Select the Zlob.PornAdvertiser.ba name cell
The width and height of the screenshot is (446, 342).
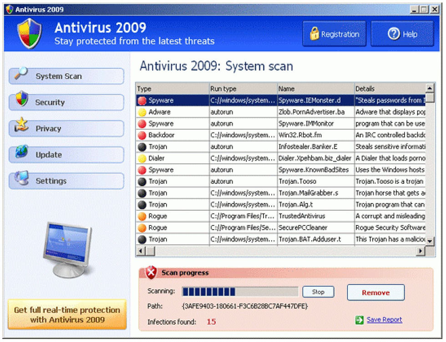coord(316,112)
